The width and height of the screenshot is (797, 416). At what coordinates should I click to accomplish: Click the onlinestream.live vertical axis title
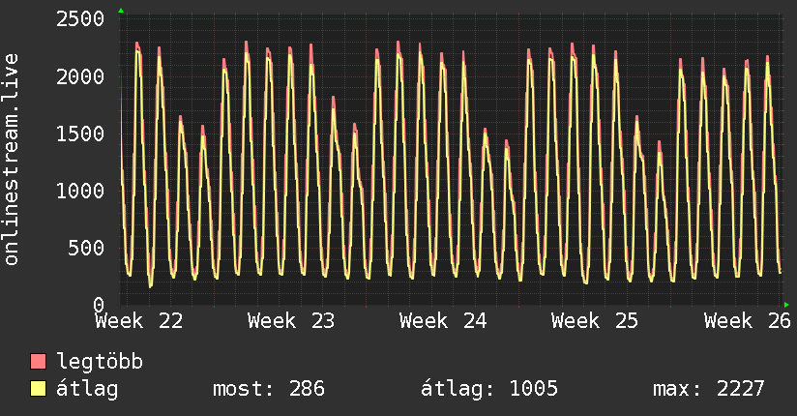point(12,160)
